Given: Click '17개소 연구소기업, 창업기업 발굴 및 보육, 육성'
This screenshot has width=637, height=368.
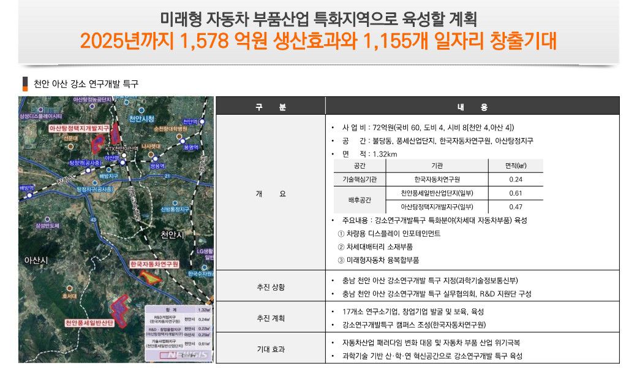Looking at the screenshot, I should pos(413,312).
